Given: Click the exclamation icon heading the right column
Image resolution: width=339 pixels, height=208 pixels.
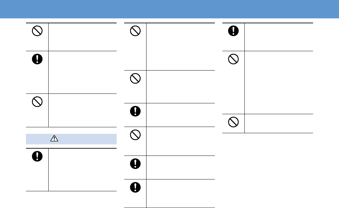Looking at the screenshot, I should (234, 31).
